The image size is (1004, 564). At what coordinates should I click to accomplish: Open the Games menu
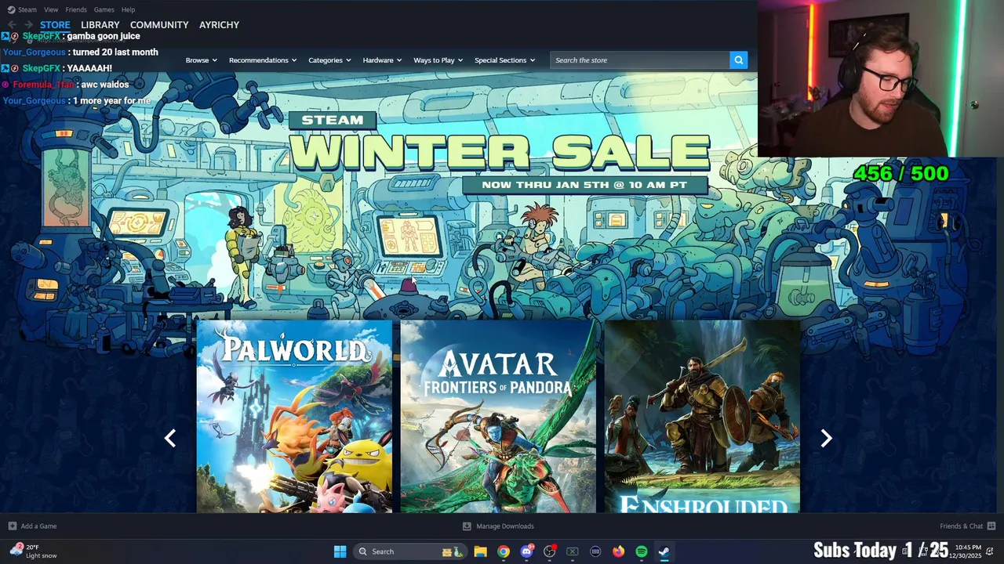(104, 9)
